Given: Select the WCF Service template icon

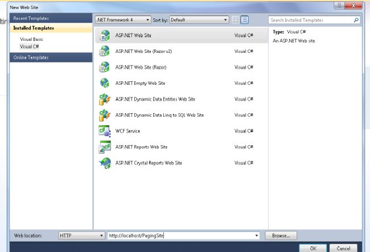Looking at the screenshot, I should tap(105, 131).
